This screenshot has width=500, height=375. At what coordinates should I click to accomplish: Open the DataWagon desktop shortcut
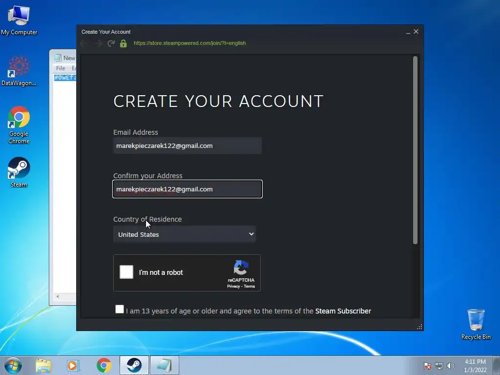(19, 71)
